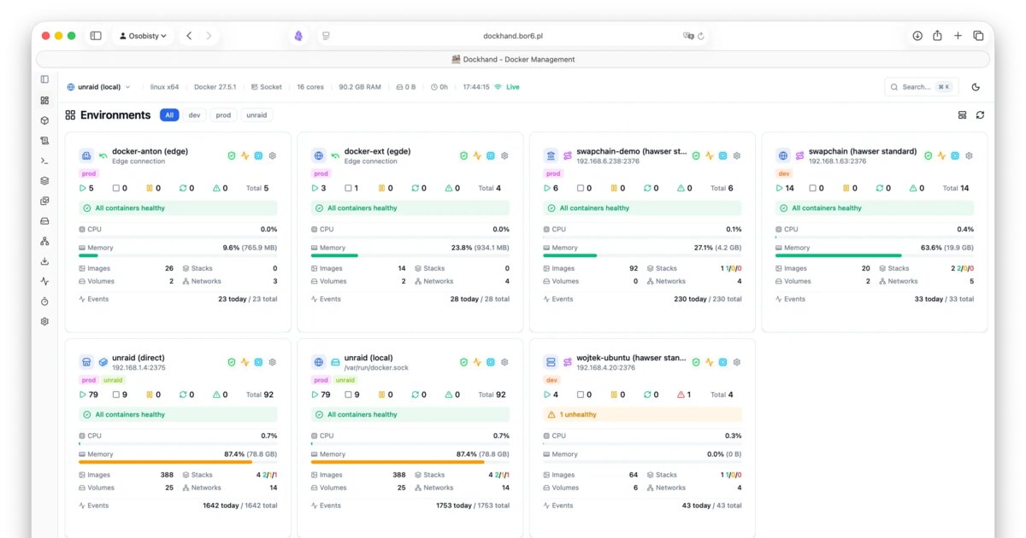
Task: Open the docker-ext (egde) environment title
Action: [x=377, y=151]
